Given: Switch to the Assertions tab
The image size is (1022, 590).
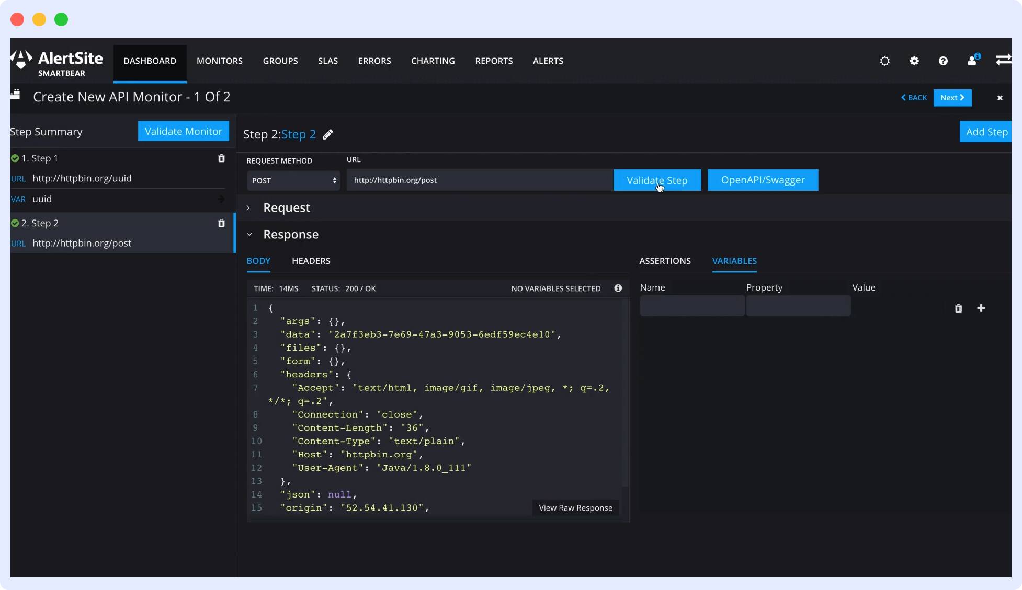Looking at the screenshot, I should (x=665, y=261).
